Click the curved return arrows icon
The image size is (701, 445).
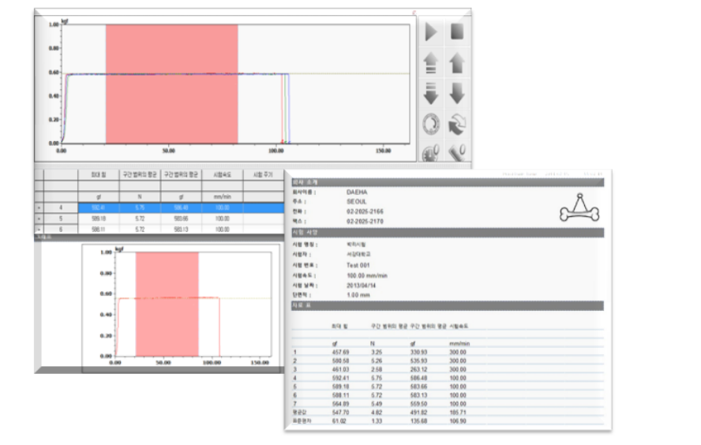457,124
